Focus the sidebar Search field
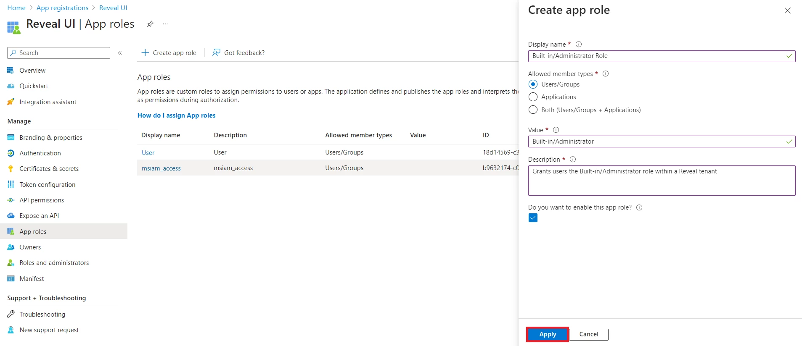 [58, 53]
